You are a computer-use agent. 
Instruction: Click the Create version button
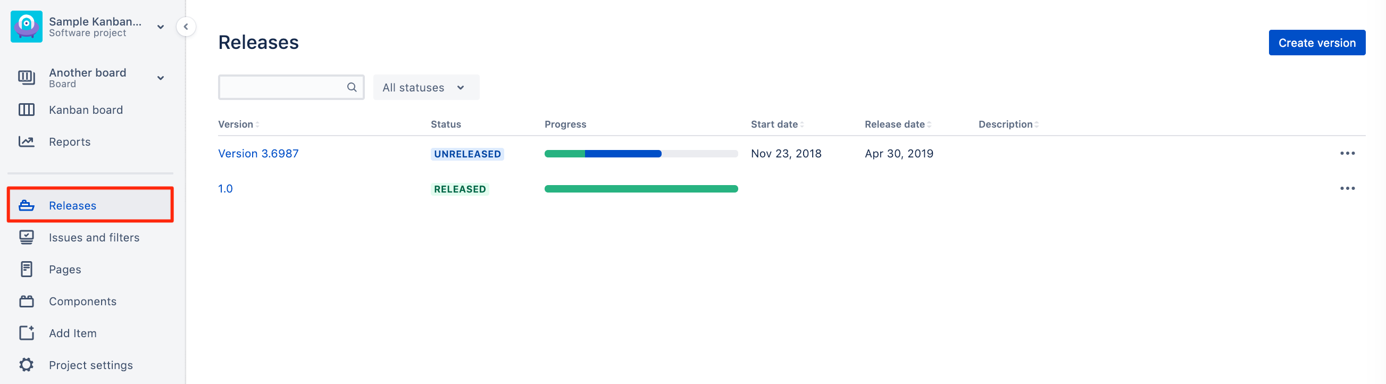pyautogui.click(x=1316, y=43)
